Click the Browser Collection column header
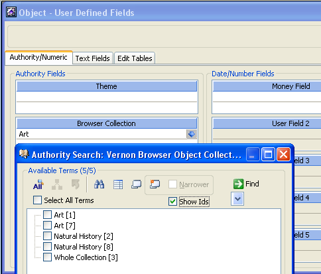Image resolution: width=321 pixels, height=274 pixels. 107,123
